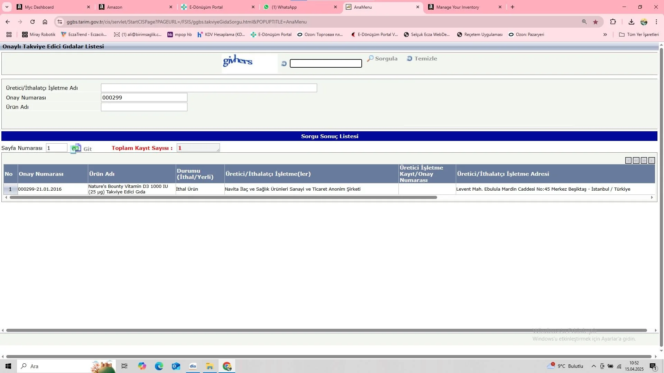Image resolution: width=664 pixels, height=373 pixels.
Task: Click the last page navigation arrow in results
Action: 652,161
